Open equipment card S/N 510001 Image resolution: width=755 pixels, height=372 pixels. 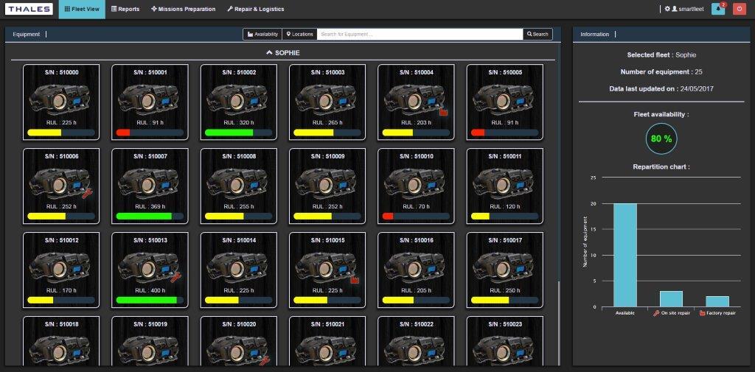pyautogui.click(x=150, y=102)
